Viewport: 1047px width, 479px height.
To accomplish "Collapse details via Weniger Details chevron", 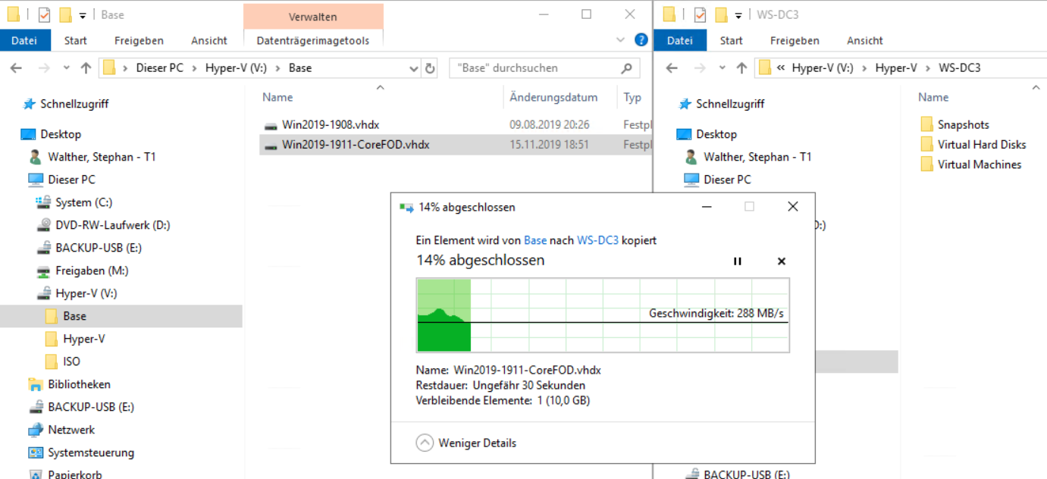I will pyautogui.click(x=425, y=443).
